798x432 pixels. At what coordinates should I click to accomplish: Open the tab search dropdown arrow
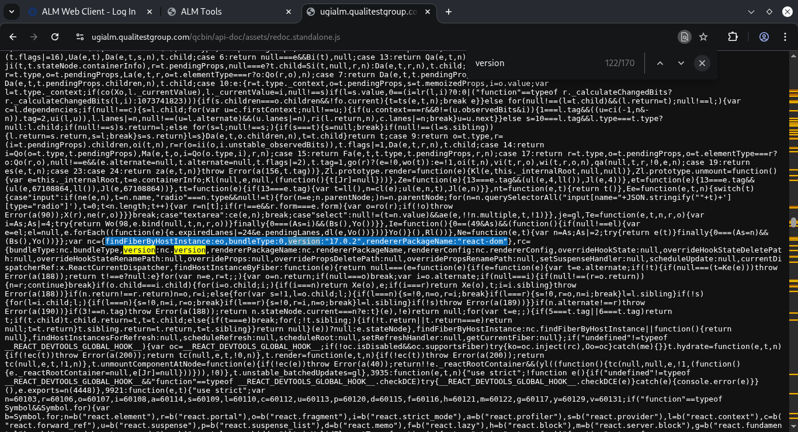point(13,12)
